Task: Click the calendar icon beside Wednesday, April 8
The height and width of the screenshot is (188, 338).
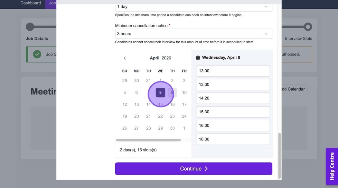Action: 198,57
